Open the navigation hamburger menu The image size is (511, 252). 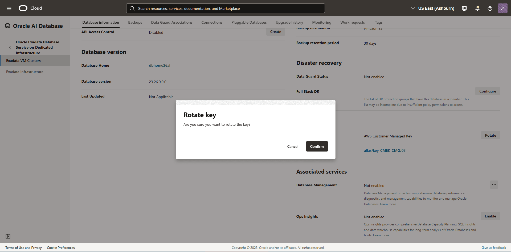[x=9, y=8]
